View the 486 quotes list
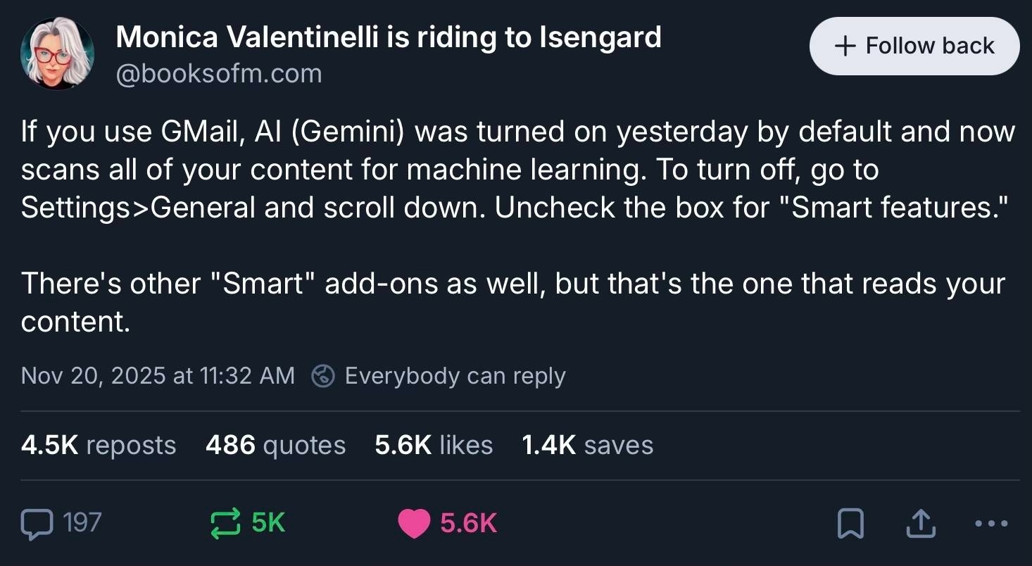Viewport: 1032px width, 566px height. pyautogui.click(x=275, y=445)
